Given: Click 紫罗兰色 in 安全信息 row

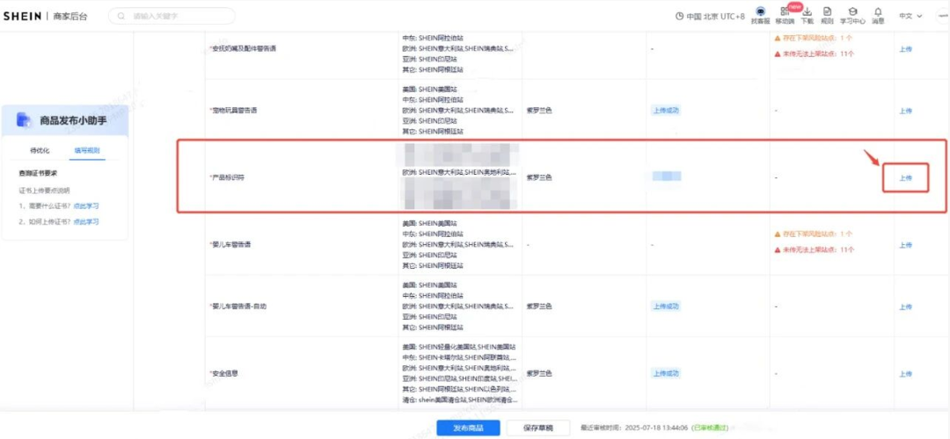Looking at the screenshot, I should pos(539,374).
